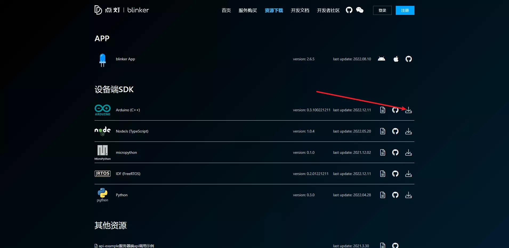This screenshot has height=248, width=509.
Task: Click the blinker App name text
Action: click(x=126, y=59)
